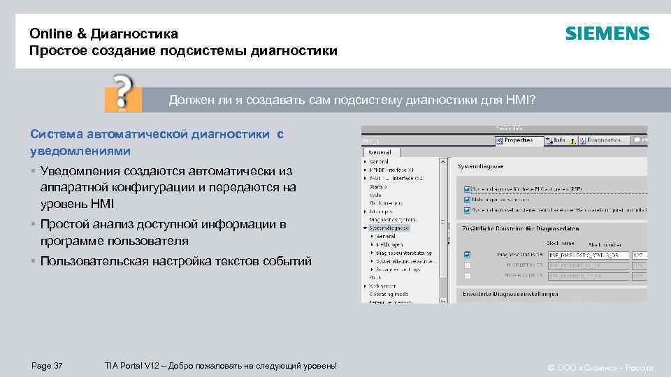Click slide title 'Online & Диагностика'

[x=103, y=34]
